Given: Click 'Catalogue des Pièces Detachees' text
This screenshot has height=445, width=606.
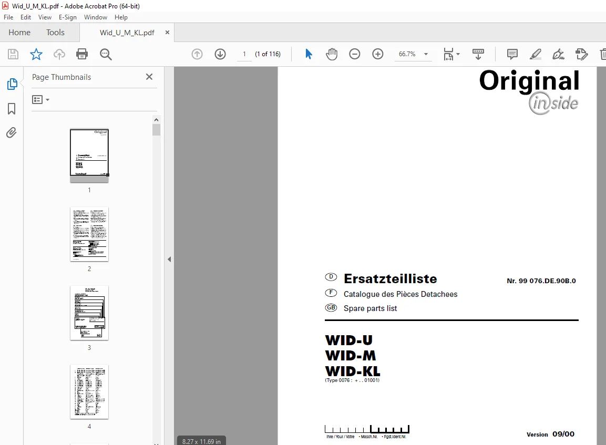Looking at the screenshot, I should tap(400, 294).
